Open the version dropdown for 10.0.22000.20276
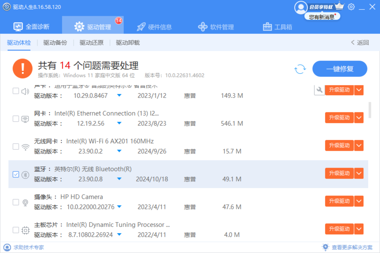 (x=119, y=207)
